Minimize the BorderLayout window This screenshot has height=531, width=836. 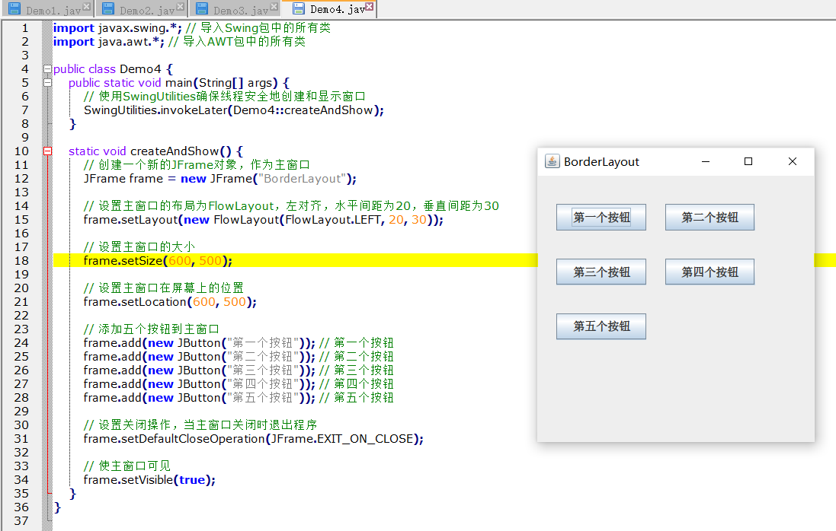click(705, 161)
